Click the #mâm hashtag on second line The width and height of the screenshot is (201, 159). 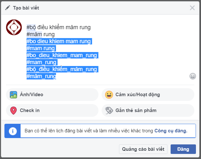[34, 34]
